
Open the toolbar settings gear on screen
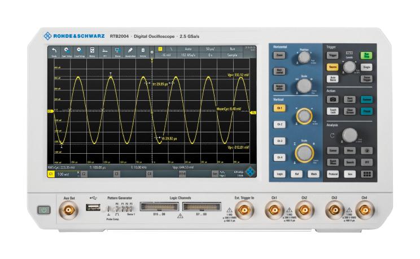(x=152, y=52)
